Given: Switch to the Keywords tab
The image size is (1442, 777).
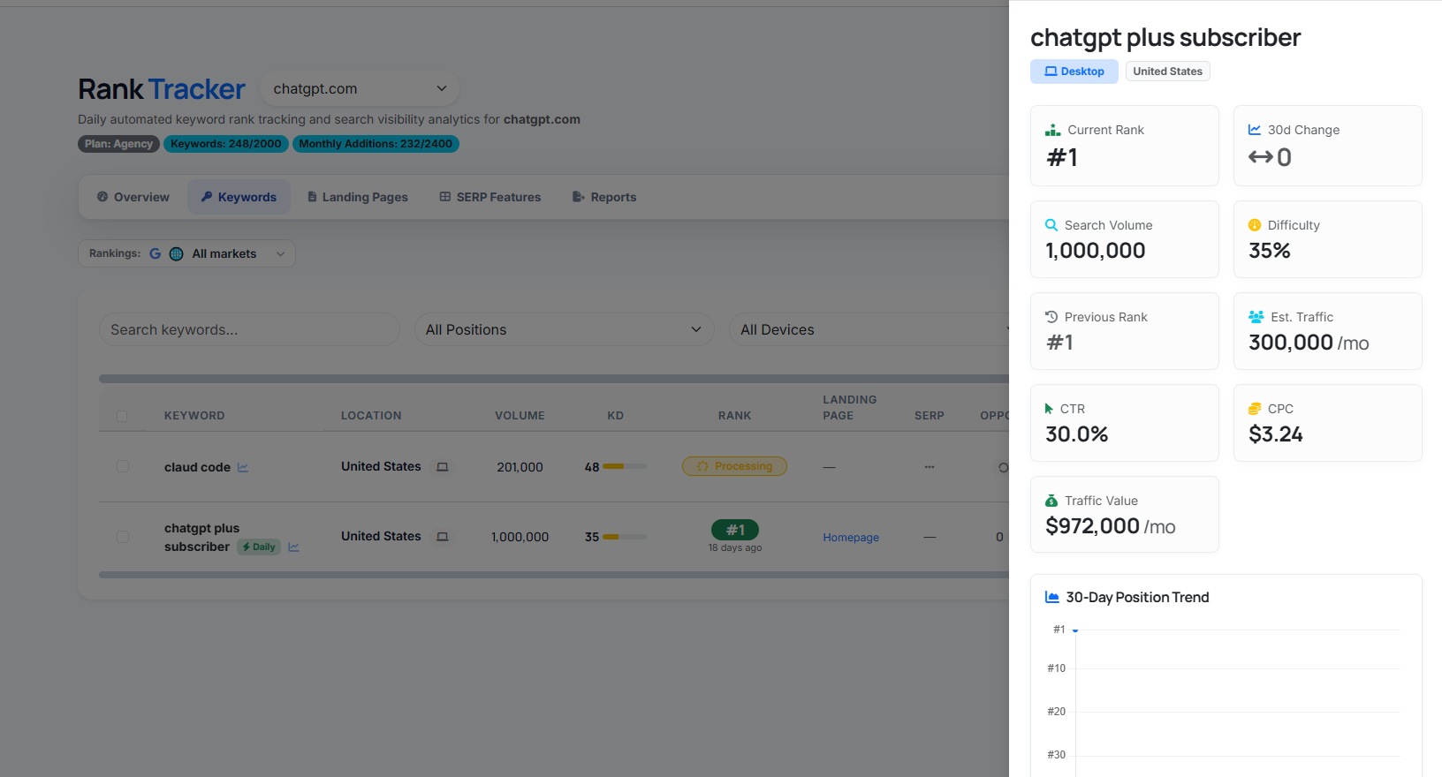Looking at the screenshot, I should (x=239, y=197).
